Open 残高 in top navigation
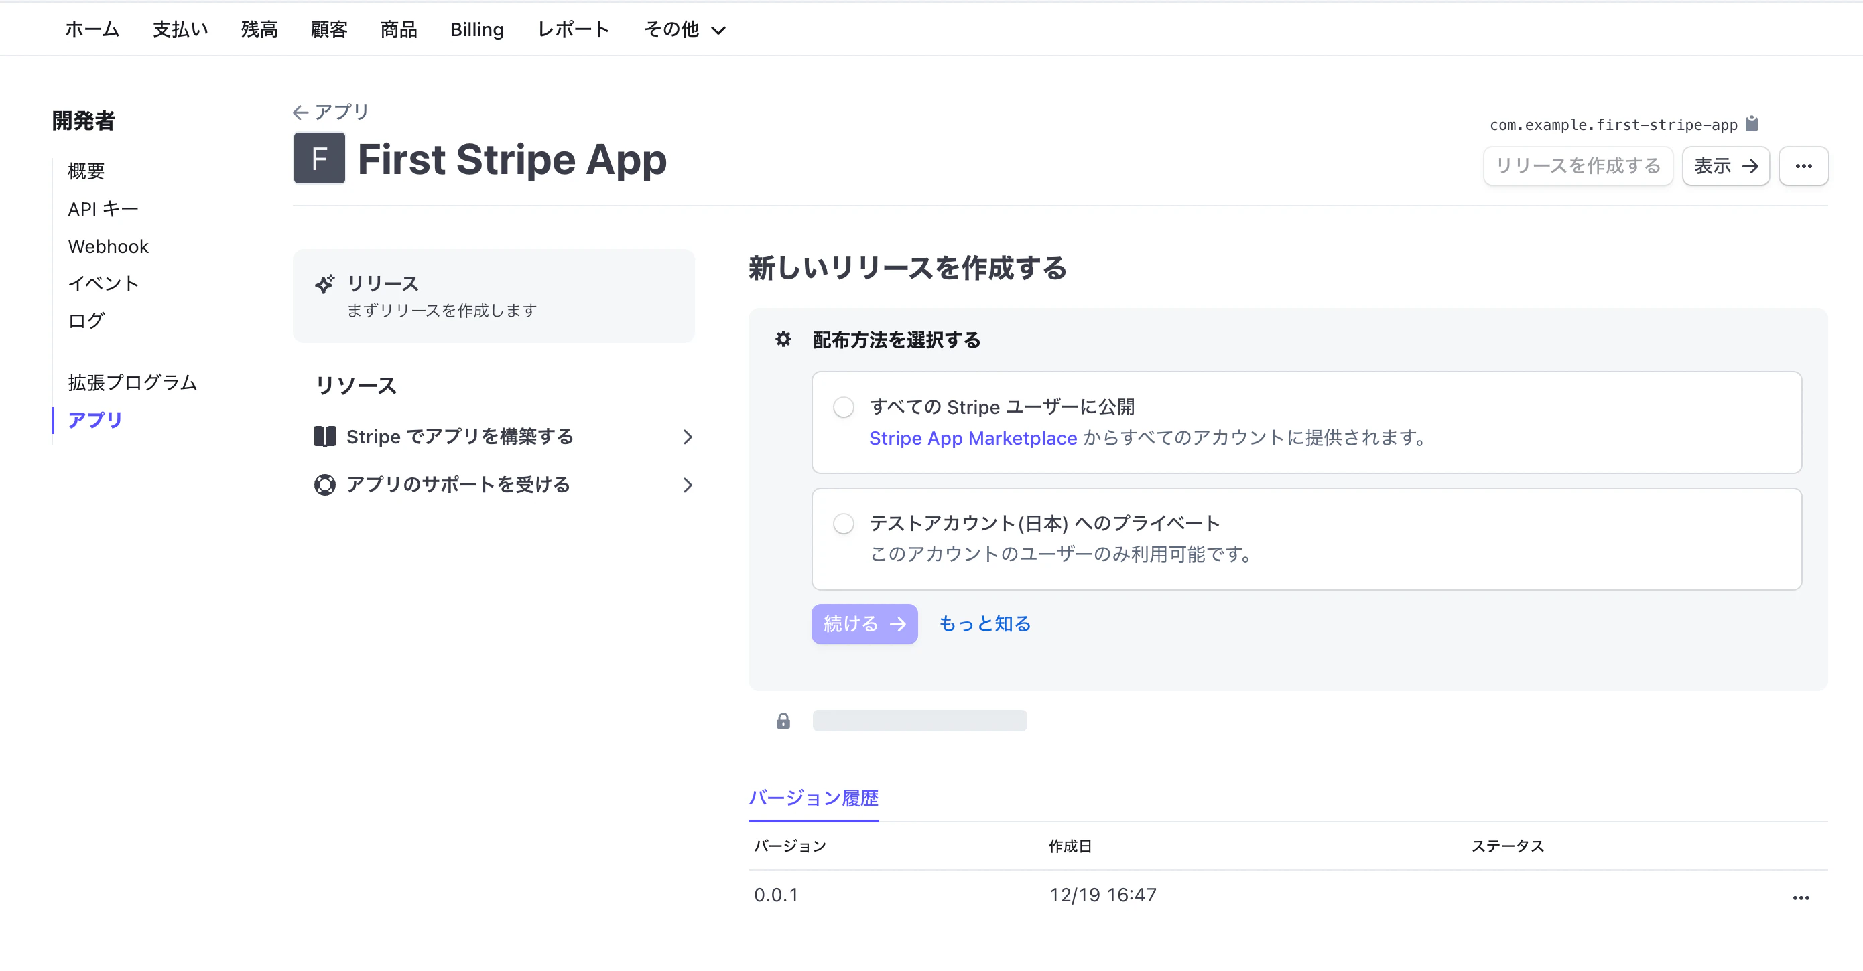 [x=259, y=29]
